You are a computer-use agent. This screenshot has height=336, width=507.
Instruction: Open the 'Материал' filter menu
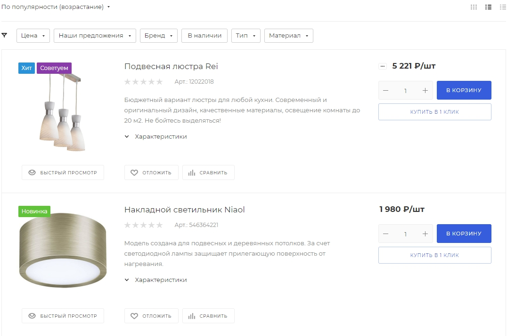coord(288,35)
